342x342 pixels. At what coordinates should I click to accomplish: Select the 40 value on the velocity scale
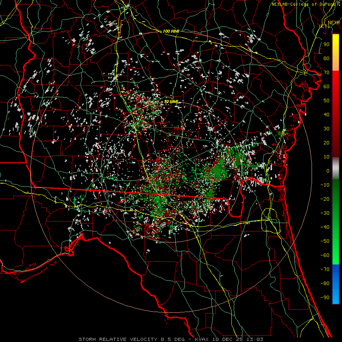click(x=326, y=114)
